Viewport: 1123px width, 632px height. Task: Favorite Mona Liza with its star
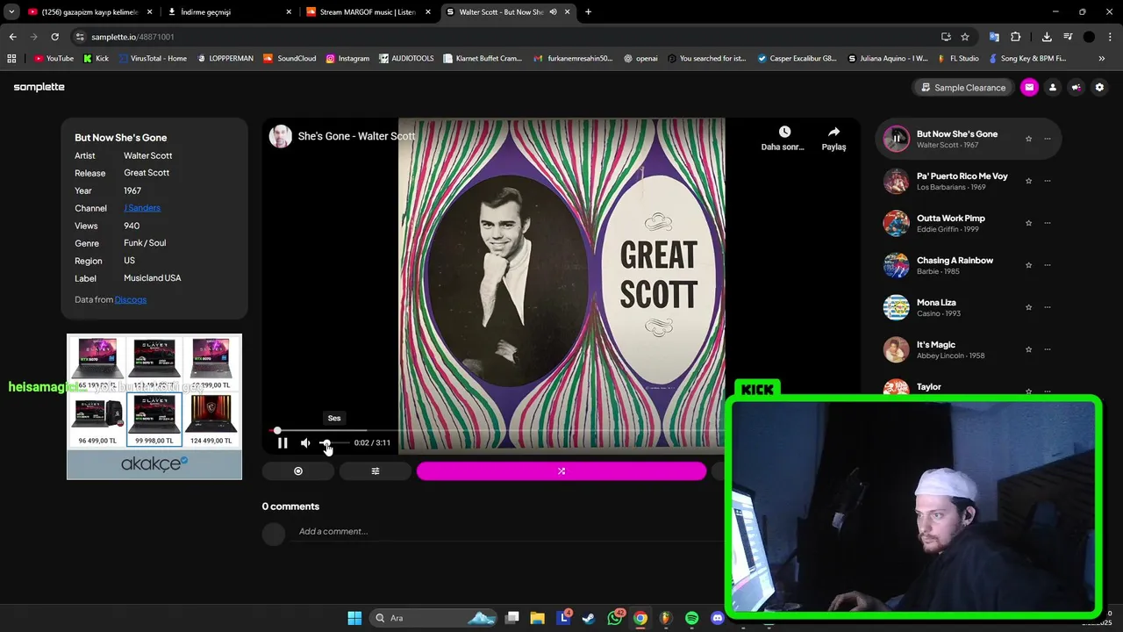click(x=1029, y=307)
